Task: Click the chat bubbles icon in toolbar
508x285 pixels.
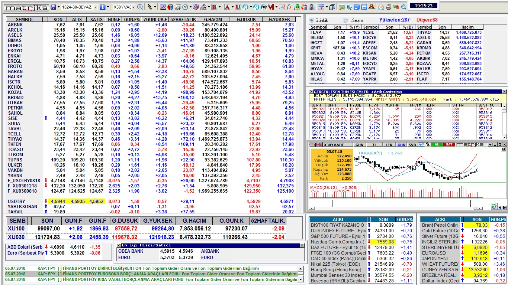Action: pyautogui.click(x=396, y=7)
